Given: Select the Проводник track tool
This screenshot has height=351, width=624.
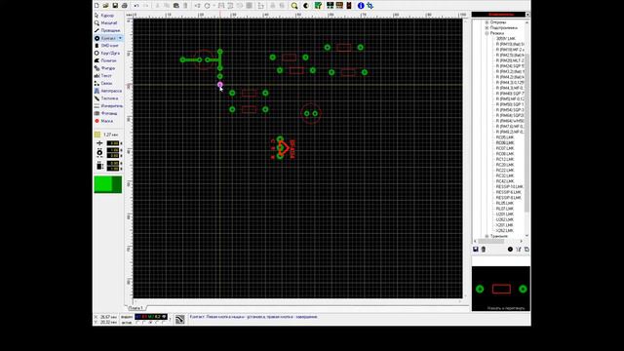Looking at the screenshot, I should tap(108, 30).
